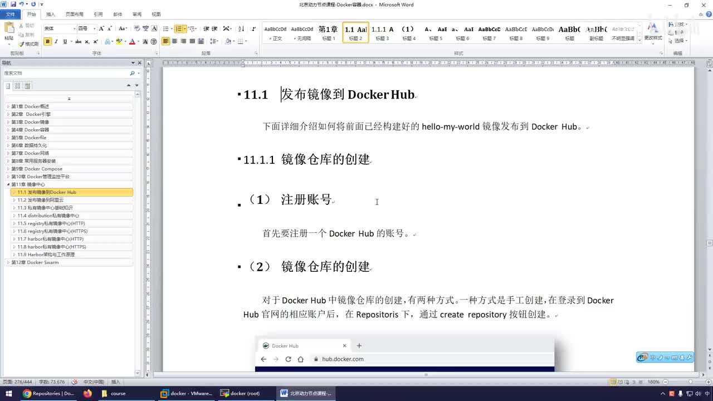Open the font color dropdown arrow

click(138, 42)
